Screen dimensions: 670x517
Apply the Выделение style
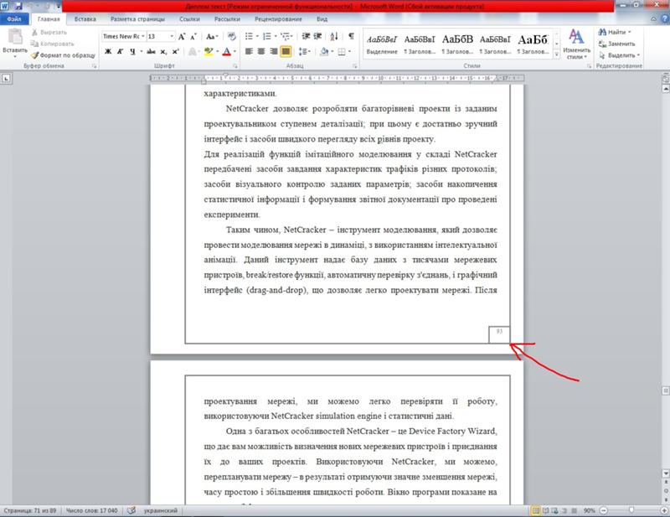click(382, 44)
